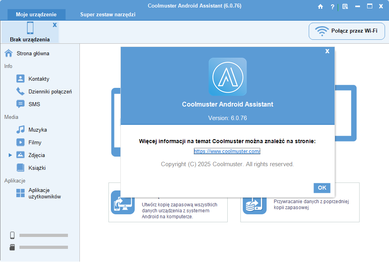Click the house icon beside Strona główna
389x262 pixels.
coord(9,53)
